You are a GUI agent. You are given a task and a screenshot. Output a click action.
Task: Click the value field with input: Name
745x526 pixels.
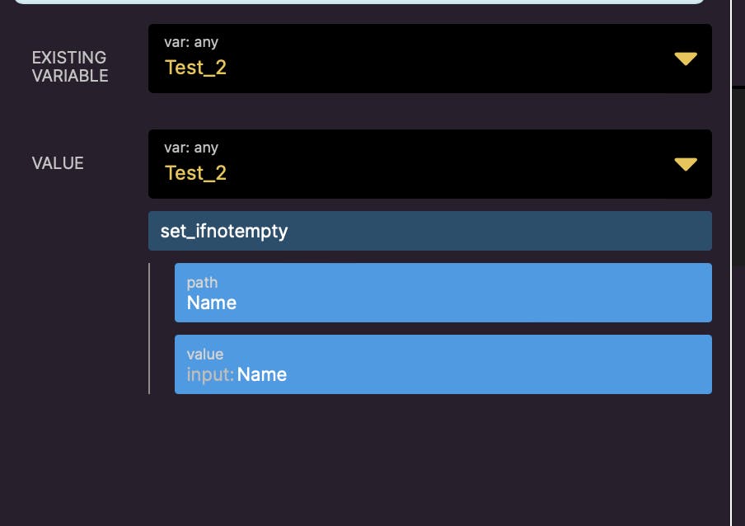(x=443, y=364)
